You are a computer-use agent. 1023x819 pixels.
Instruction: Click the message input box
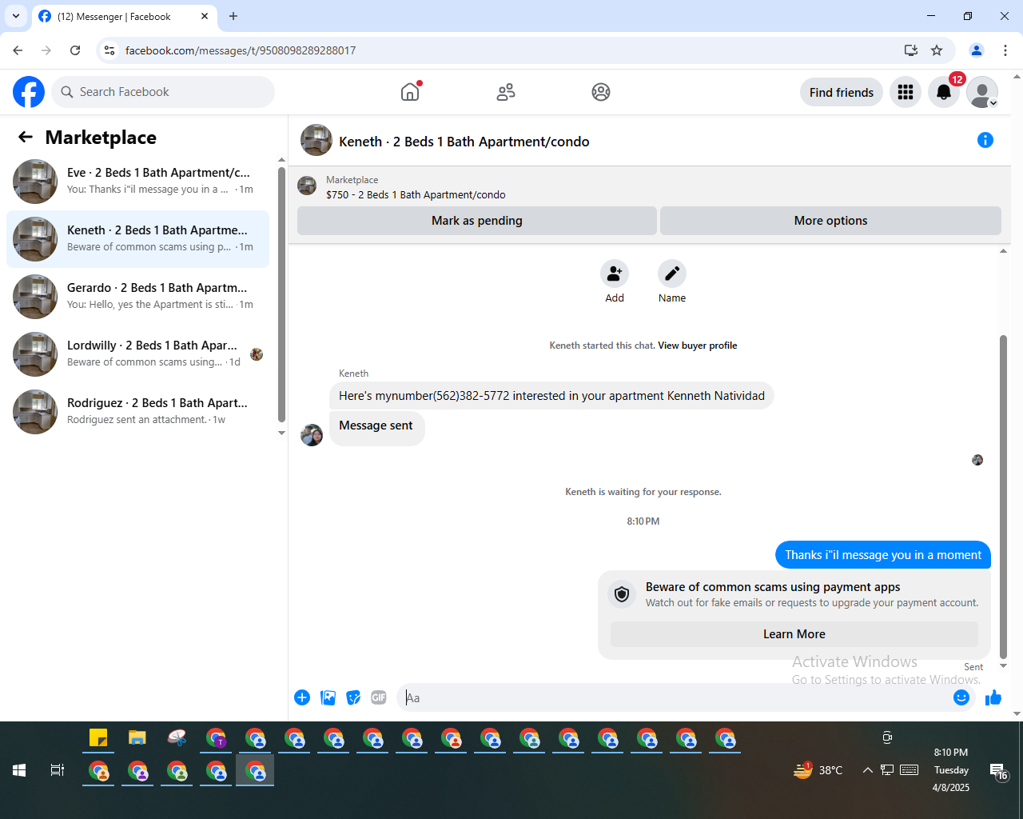675,697
